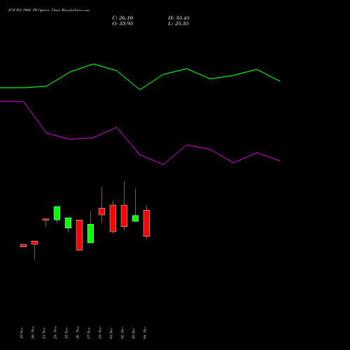Click the '24 Nov' date axis label

pyautogui.click(x=55, y=333)
